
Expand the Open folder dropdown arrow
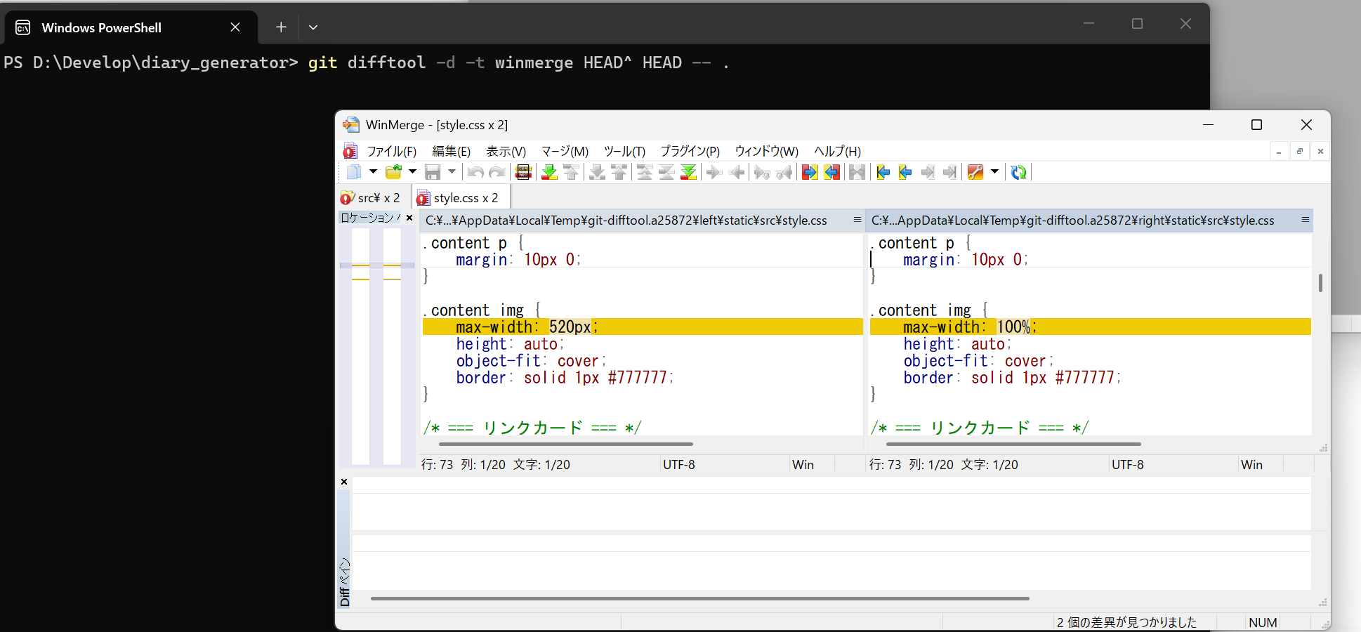click(x=412, y=172)
